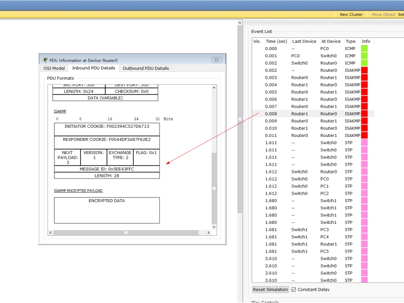Click the Move Object button
The width and height of the screenshot is (404, 303).
(x=384, y=15)
